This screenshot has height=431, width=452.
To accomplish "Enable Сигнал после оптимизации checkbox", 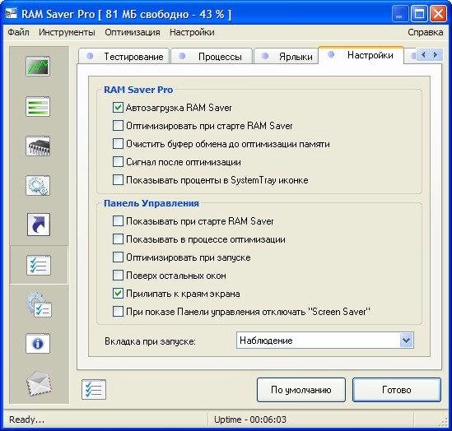I will pos(118,162).
